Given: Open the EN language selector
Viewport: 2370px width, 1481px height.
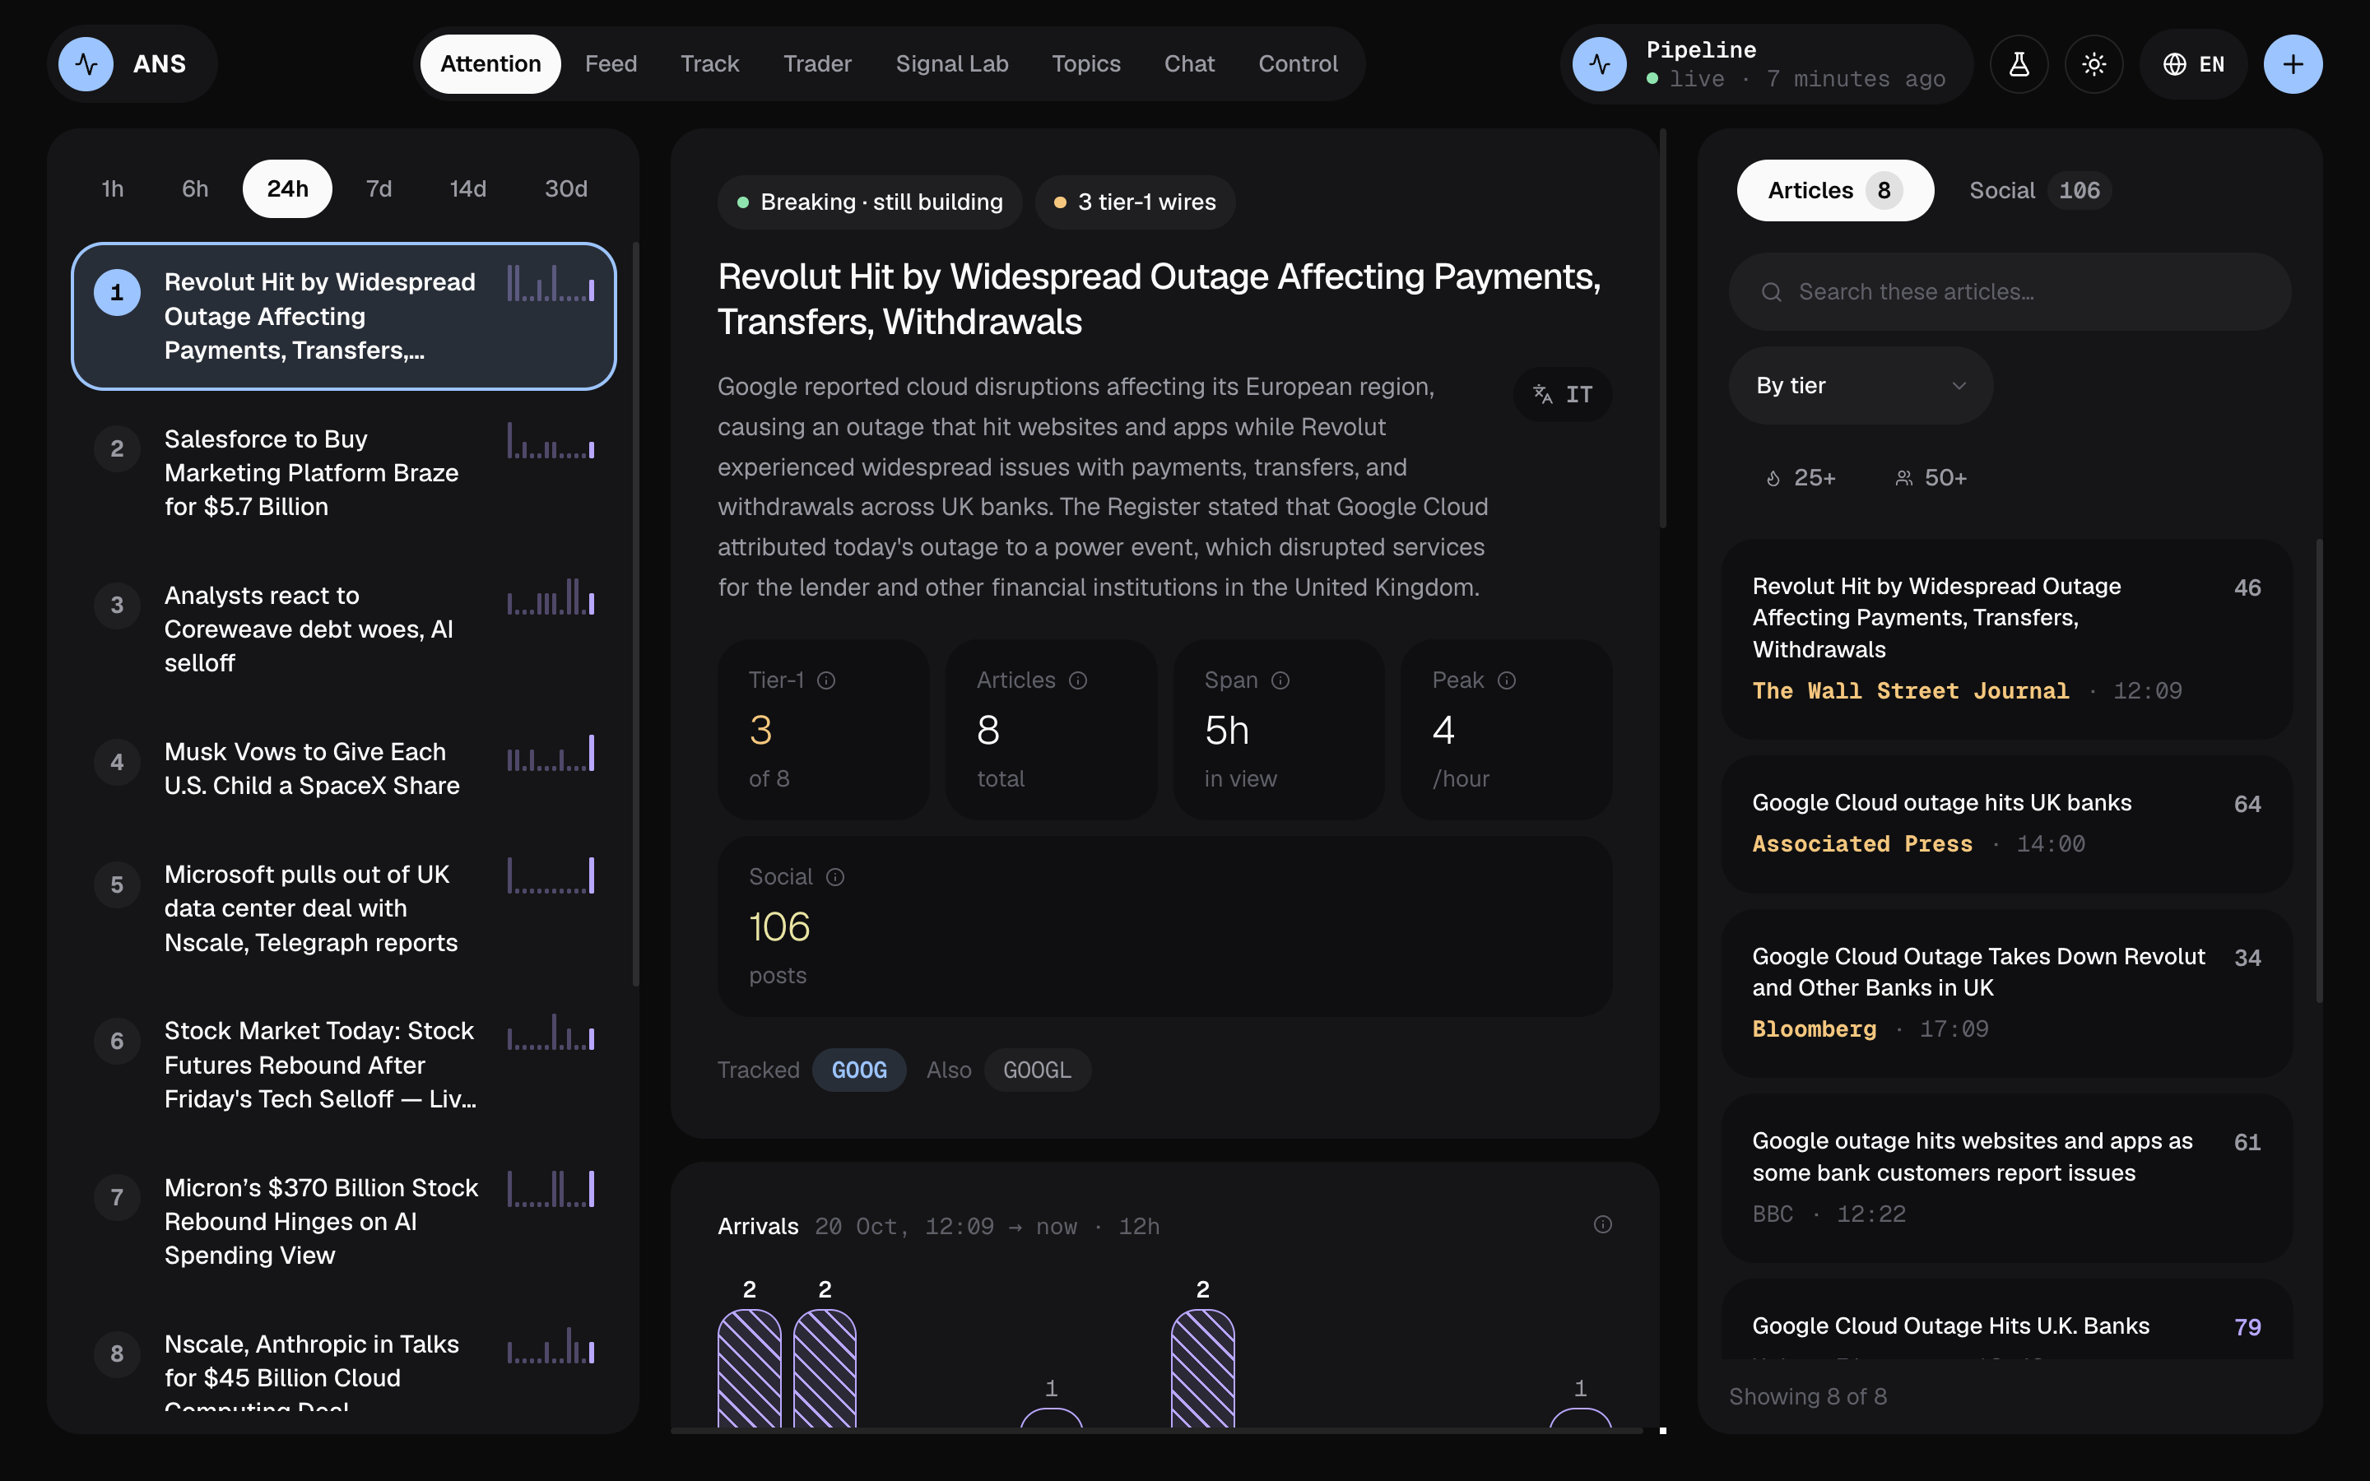Looking at the screenshot, I should [2193, 63].
